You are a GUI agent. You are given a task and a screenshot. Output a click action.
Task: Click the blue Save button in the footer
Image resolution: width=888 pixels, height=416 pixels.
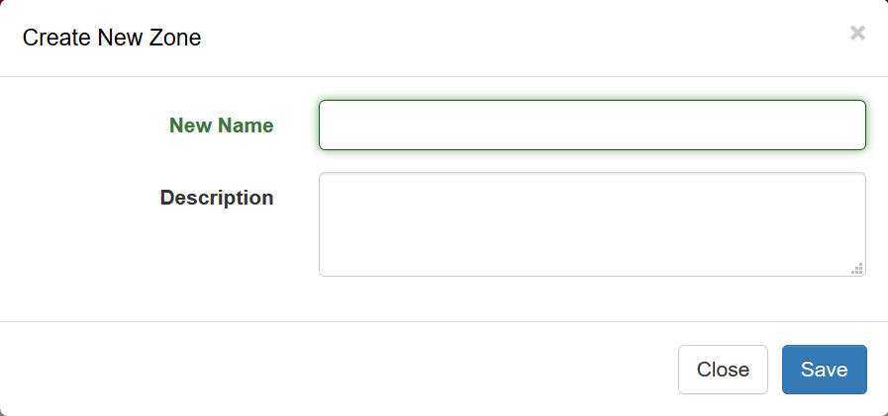pyautogui.click(x=824, y=370)
